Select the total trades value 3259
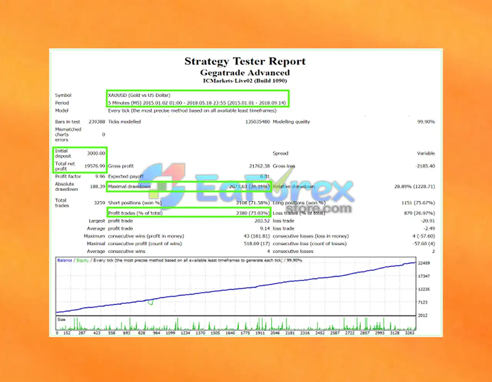The height and width of the screenshot is (382, 492). 100,203
